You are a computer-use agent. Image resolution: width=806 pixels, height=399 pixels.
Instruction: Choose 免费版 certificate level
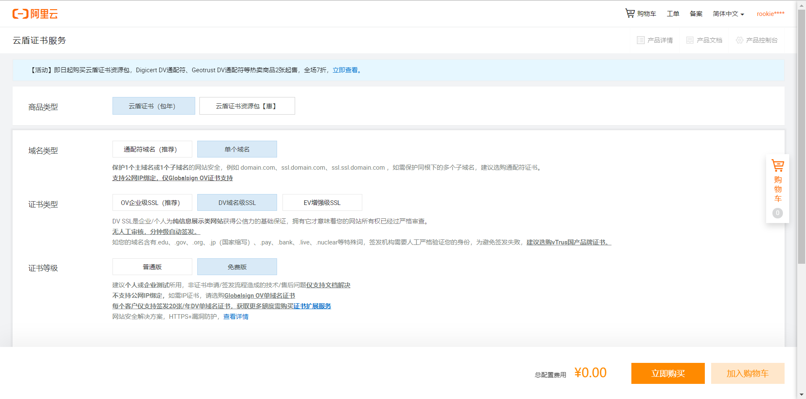[237, 267]
